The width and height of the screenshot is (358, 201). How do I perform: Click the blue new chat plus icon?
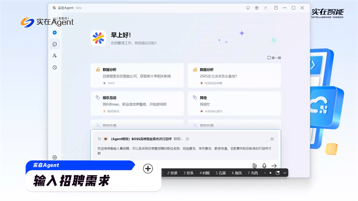(x=55, y=33)
